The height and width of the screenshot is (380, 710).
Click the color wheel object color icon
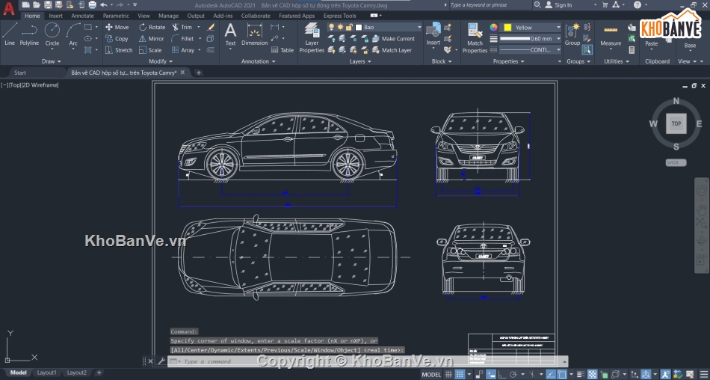pyautogui.click(x=493, y=27)
